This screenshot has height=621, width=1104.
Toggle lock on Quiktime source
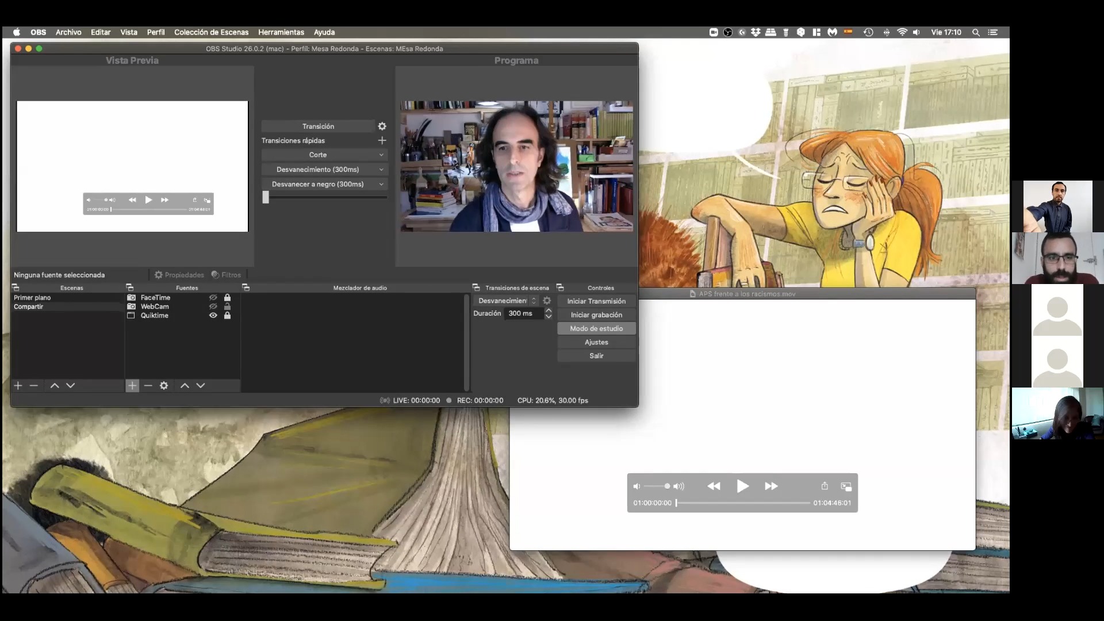pyautogui.click(x=227, y=316)
